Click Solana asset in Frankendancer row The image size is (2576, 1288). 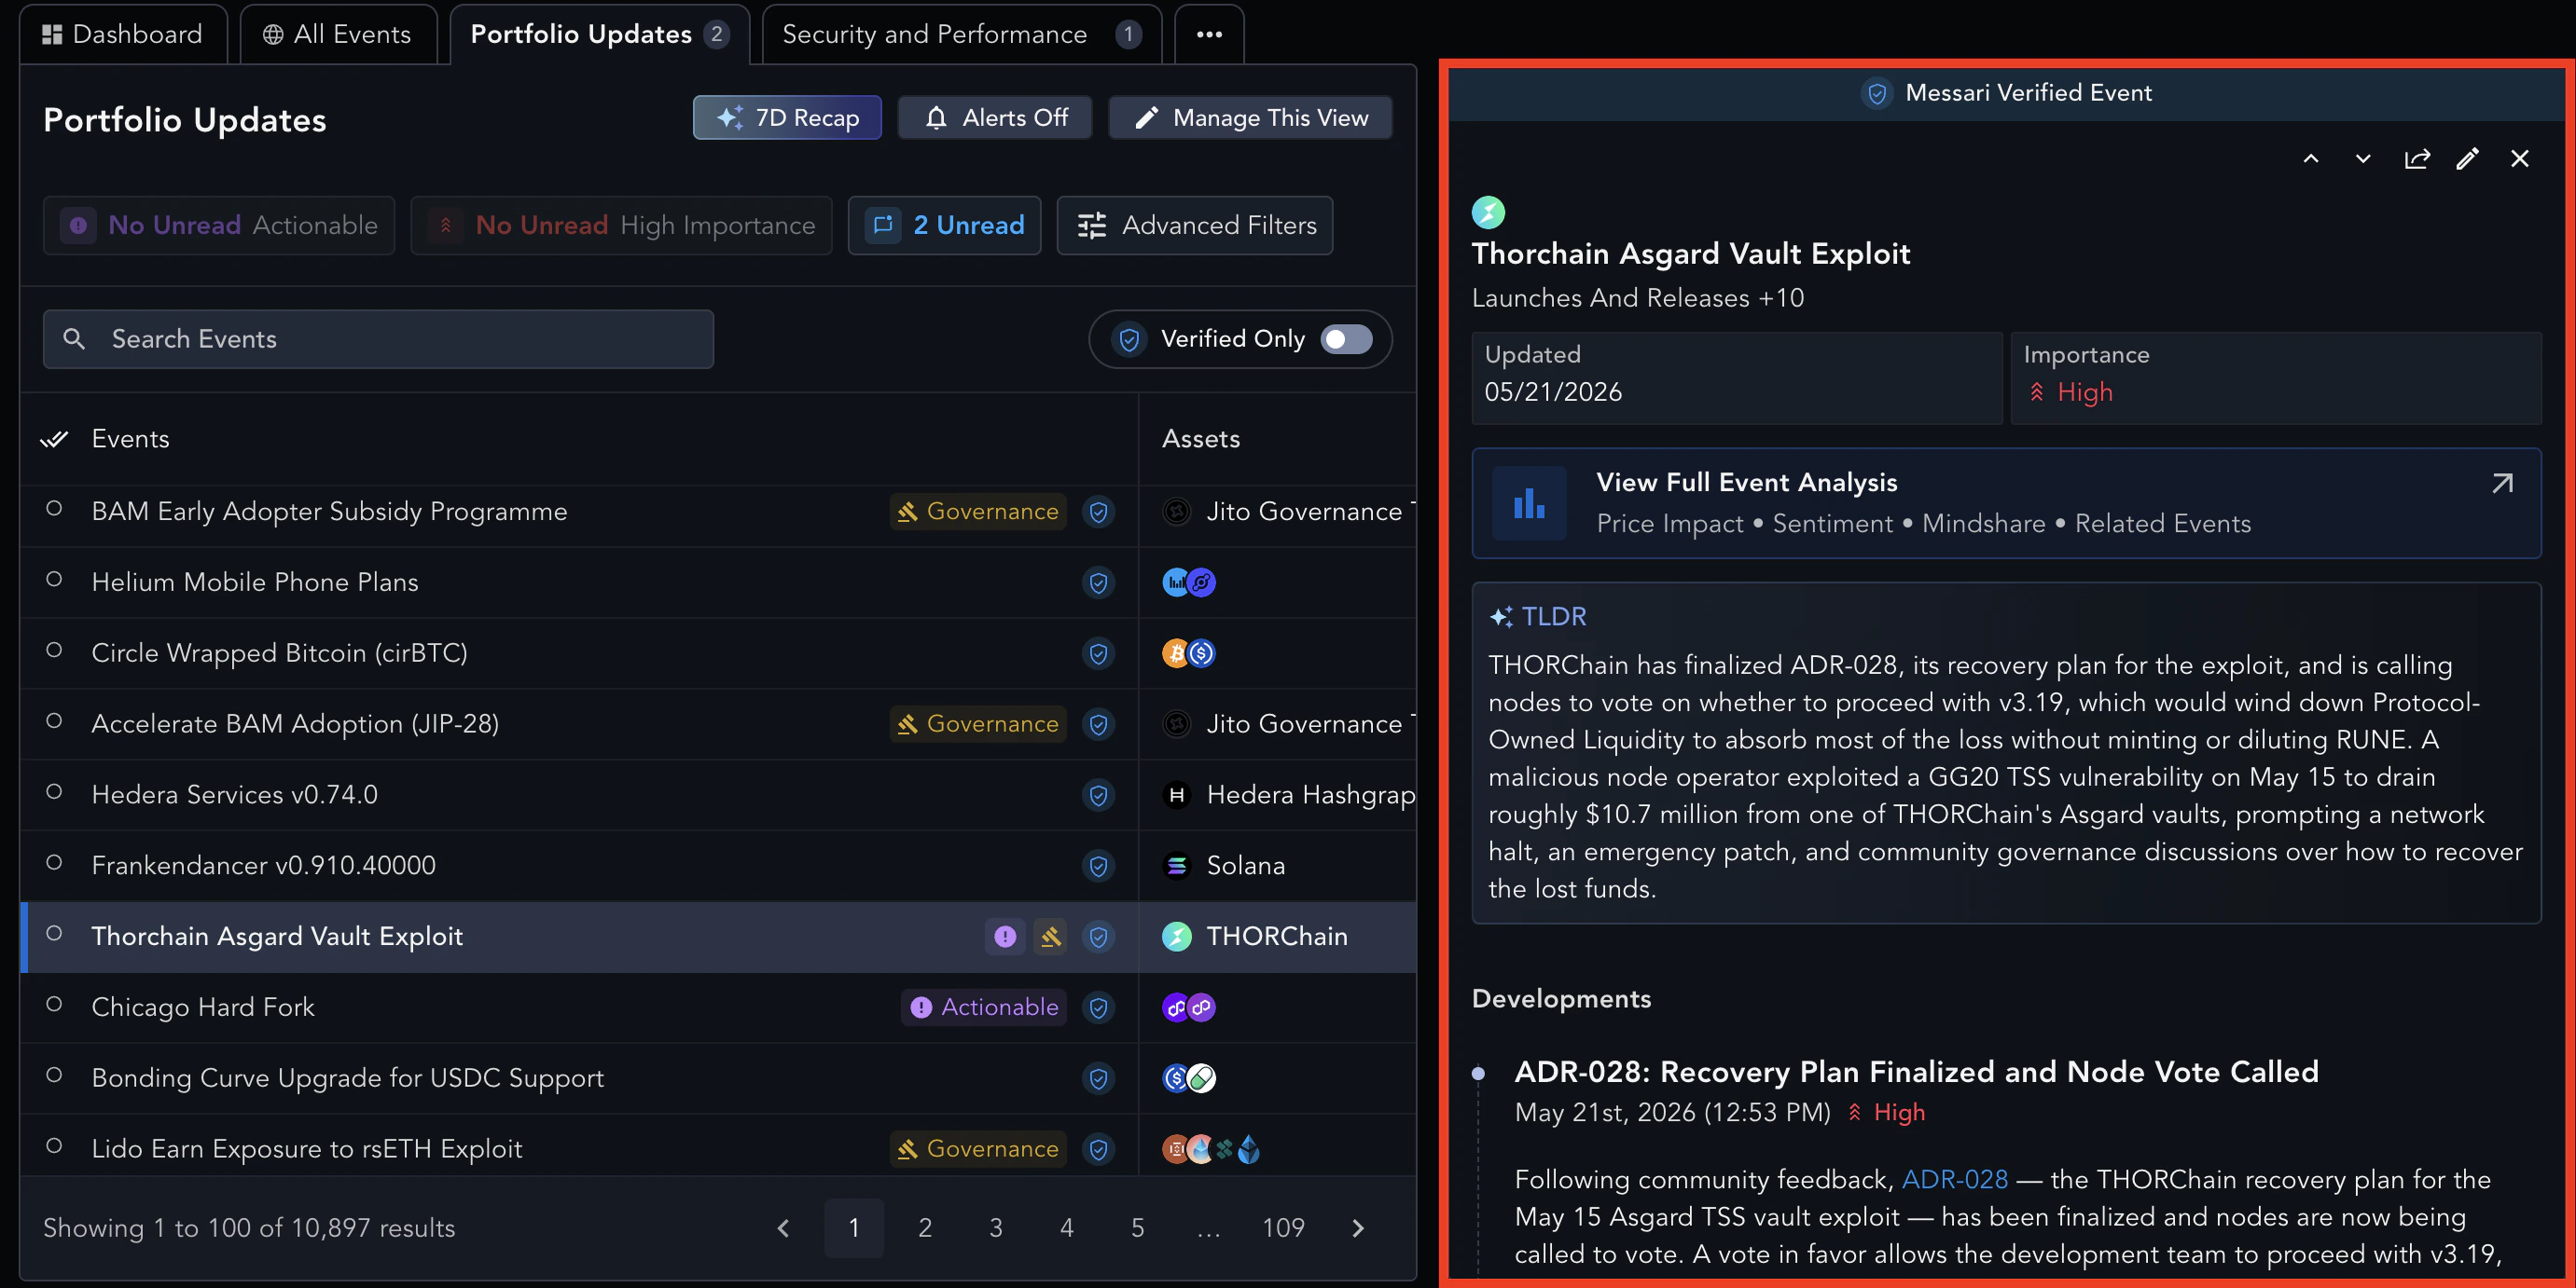1224,867
